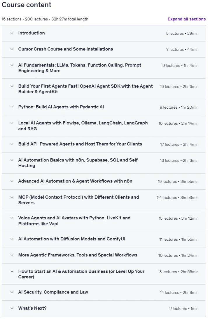Expand Cursor Crash Course section chevron
This screenshot has height=319, width=208.
click(x=12, y=49)
